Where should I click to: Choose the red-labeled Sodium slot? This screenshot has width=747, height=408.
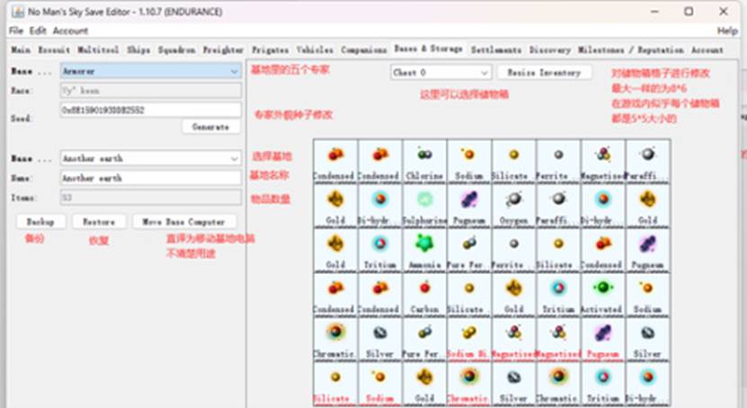(379, 383)
